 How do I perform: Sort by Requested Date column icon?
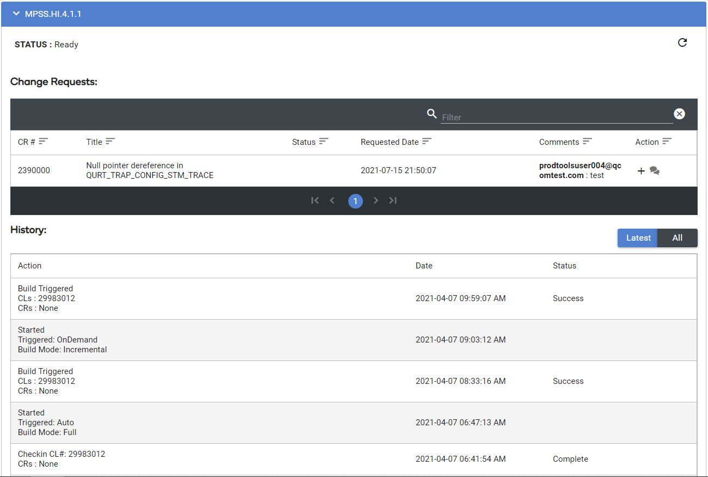[x=427, y=141]
